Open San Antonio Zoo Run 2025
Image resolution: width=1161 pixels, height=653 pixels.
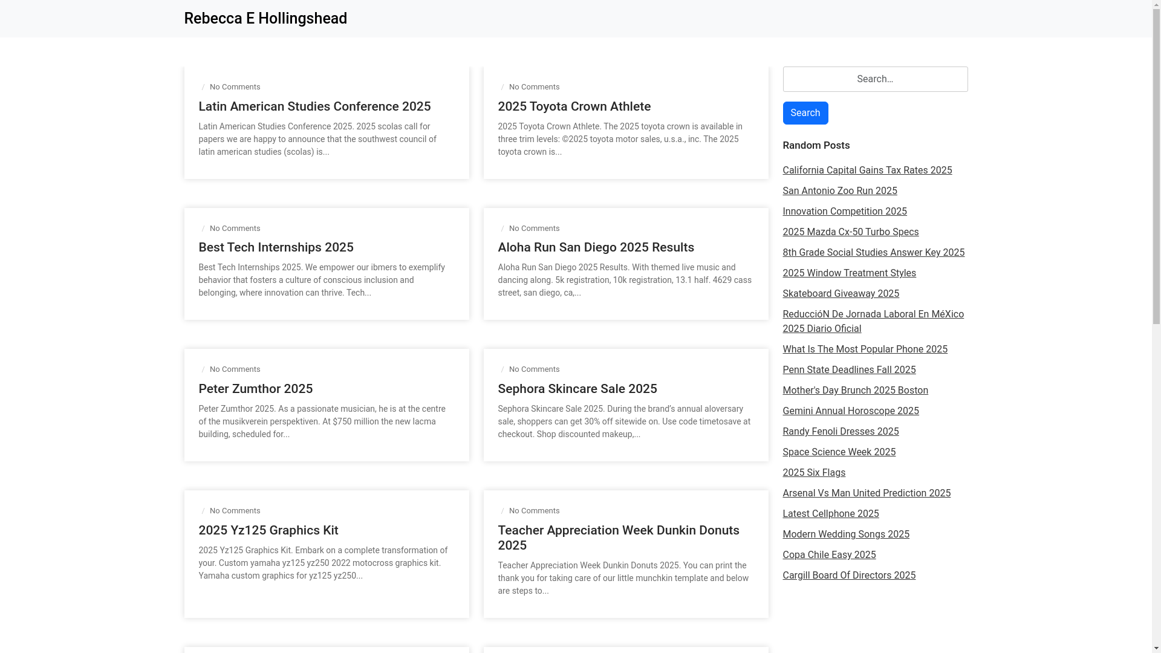point(840,191)
